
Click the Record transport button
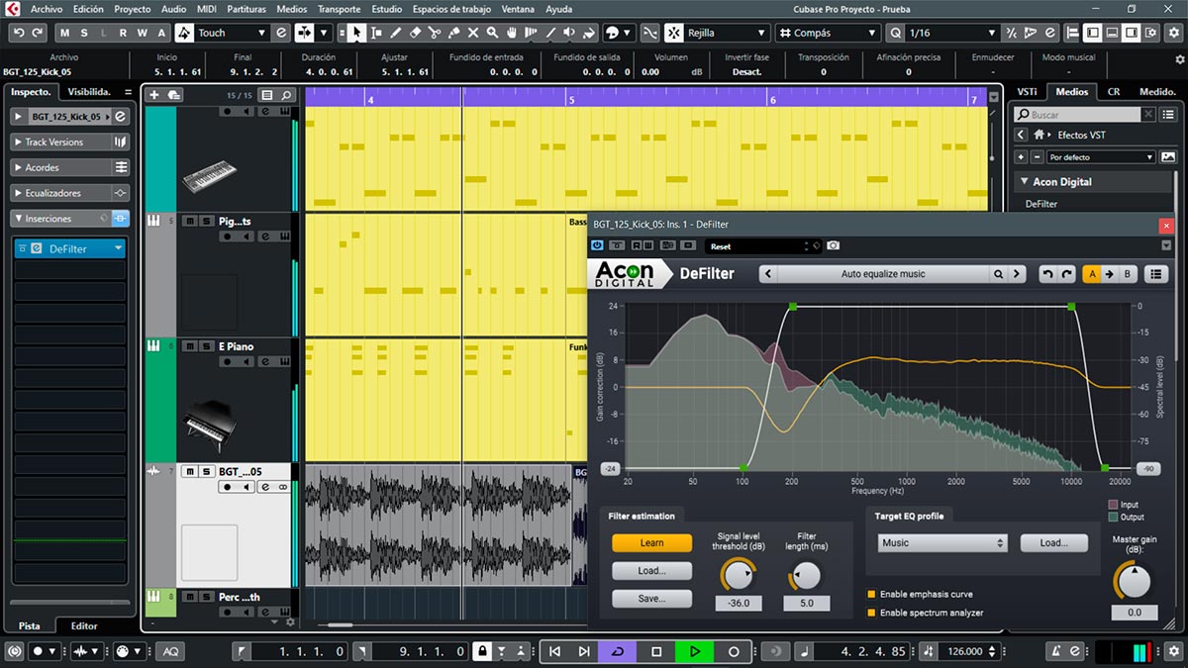coord(734,651)
